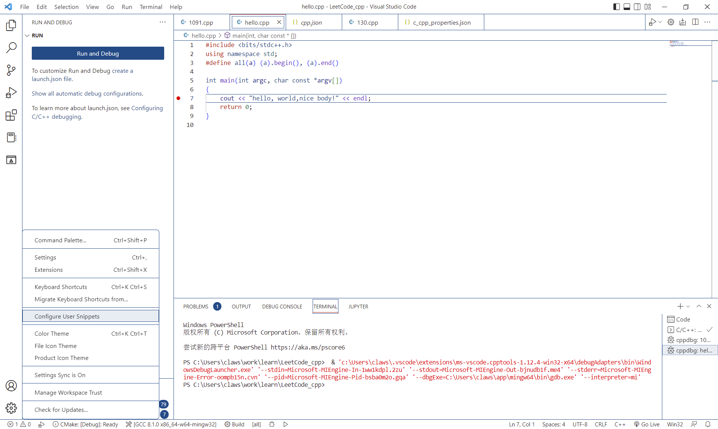The height and width of the screenshot is (429, 718).
Task: Click 'Show all automatic debug configurations' link
Action: pos(88,93)
